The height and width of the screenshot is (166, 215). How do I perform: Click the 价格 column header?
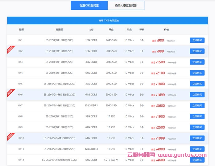(x=166, y=30)
